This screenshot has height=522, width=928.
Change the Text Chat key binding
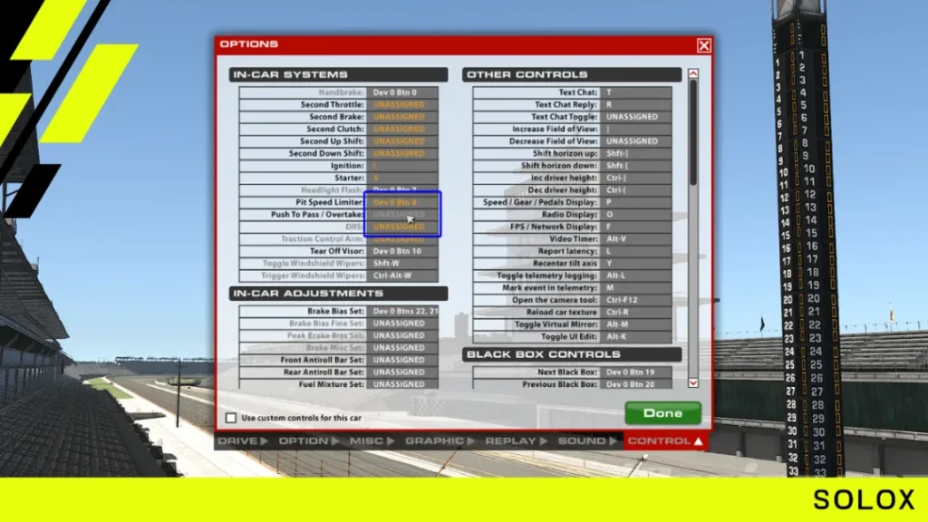[636, 92]
